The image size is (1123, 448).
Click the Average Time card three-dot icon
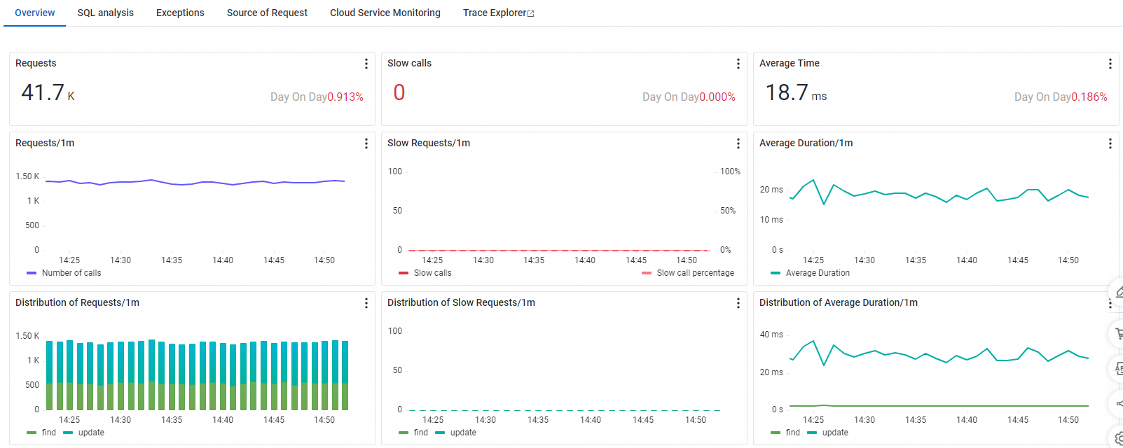[x=1110, y=64]
